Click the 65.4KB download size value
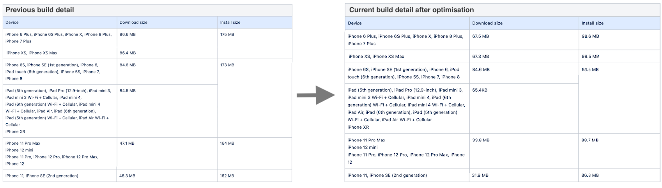 (480, 90)
